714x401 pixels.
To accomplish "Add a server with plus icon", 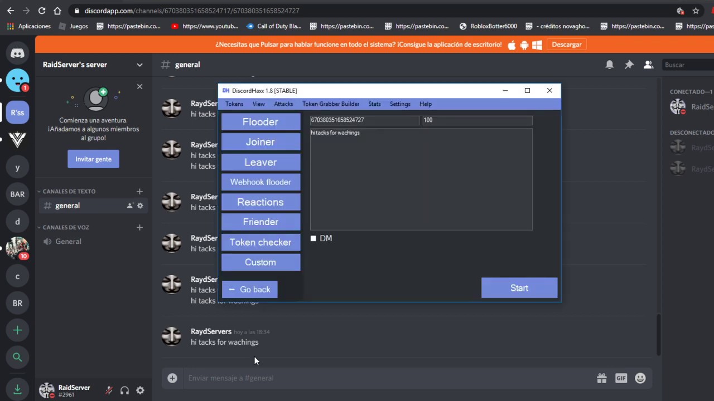I will 17,330.
